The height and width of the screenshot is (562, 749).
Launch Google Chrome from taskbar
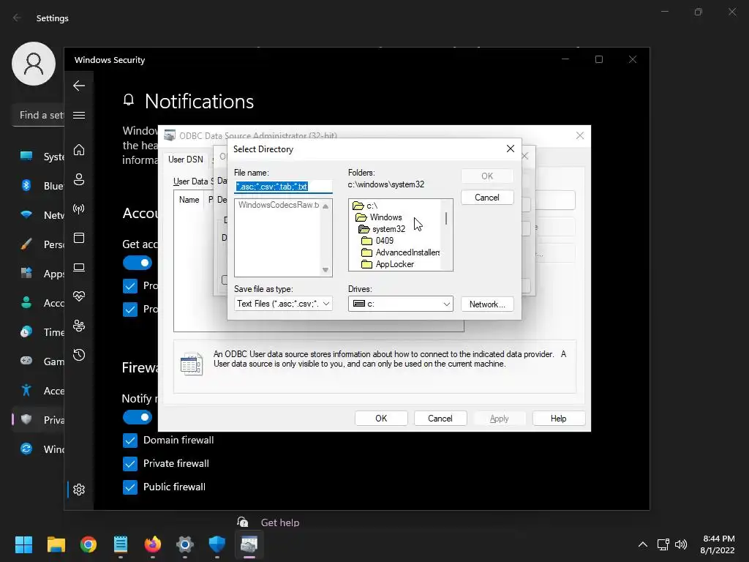point(89,544)
